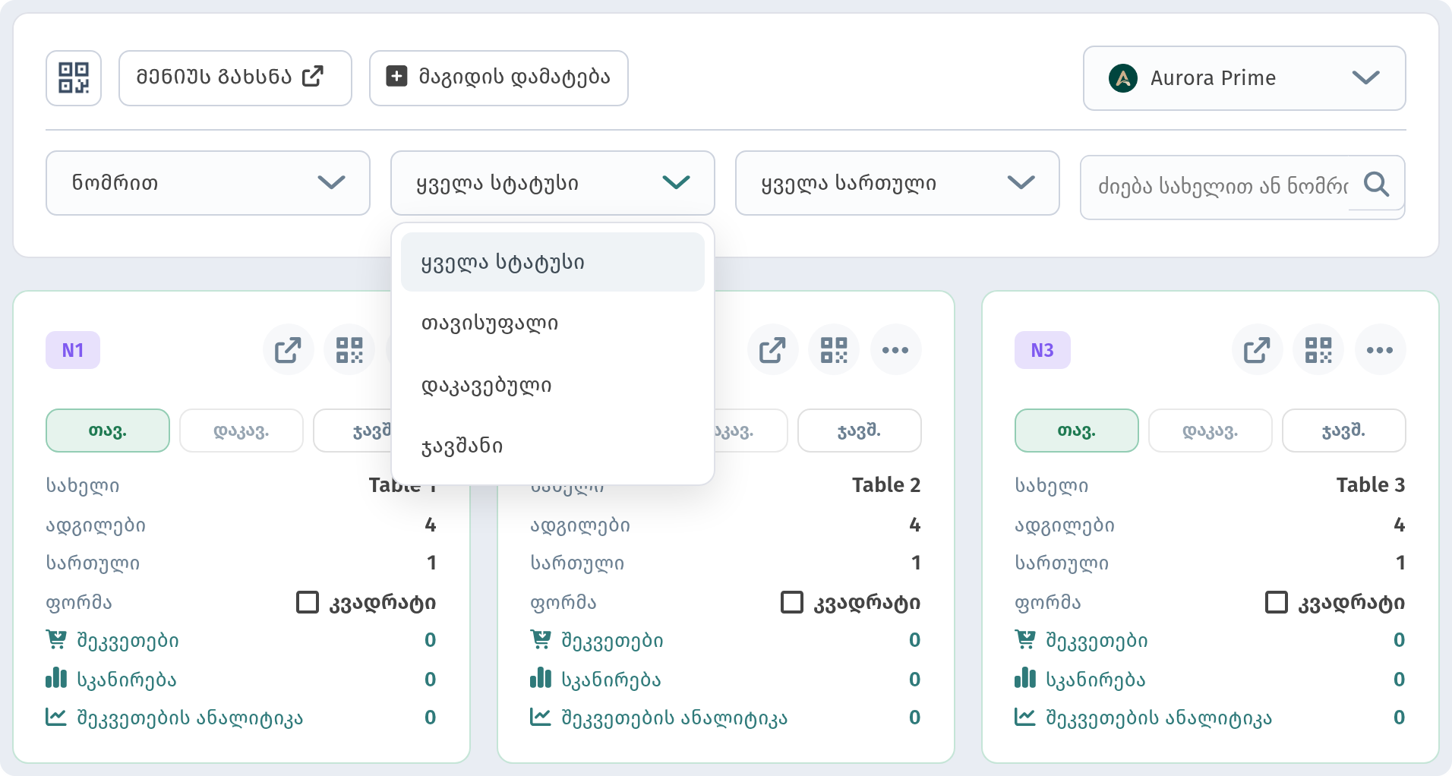Open შეკვეთების ანალიტიკა on Table 3 card
This screenshot has height=776, width=1452.
coord(1144,718)
